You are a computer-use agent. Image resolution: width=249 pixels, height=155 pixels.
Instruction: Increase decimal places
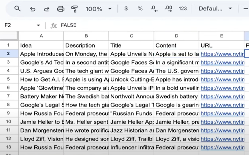(168, 9)
